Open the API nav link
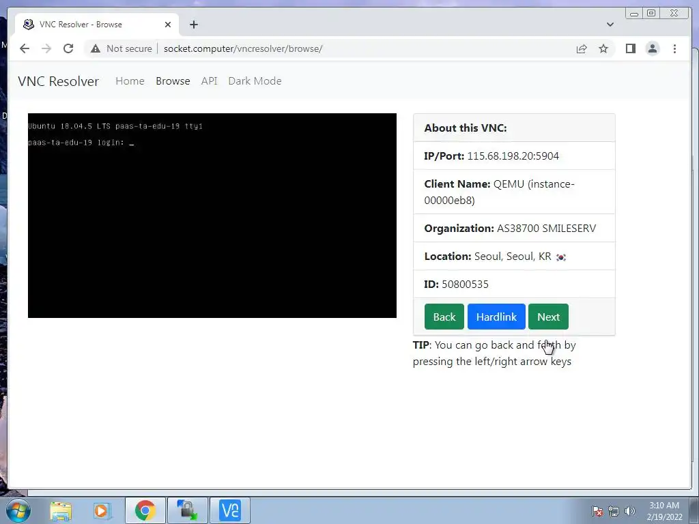Image resolution: width=699 pixels, height=524 pixels. (x=209, y=81)
